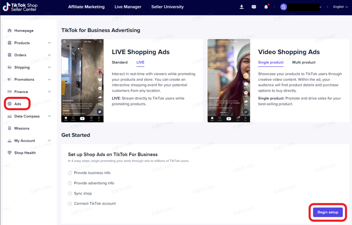Viewport: 352px width, 225px height.
Task: Click the Video Shopping Ads heading
Action: point(289,52)
